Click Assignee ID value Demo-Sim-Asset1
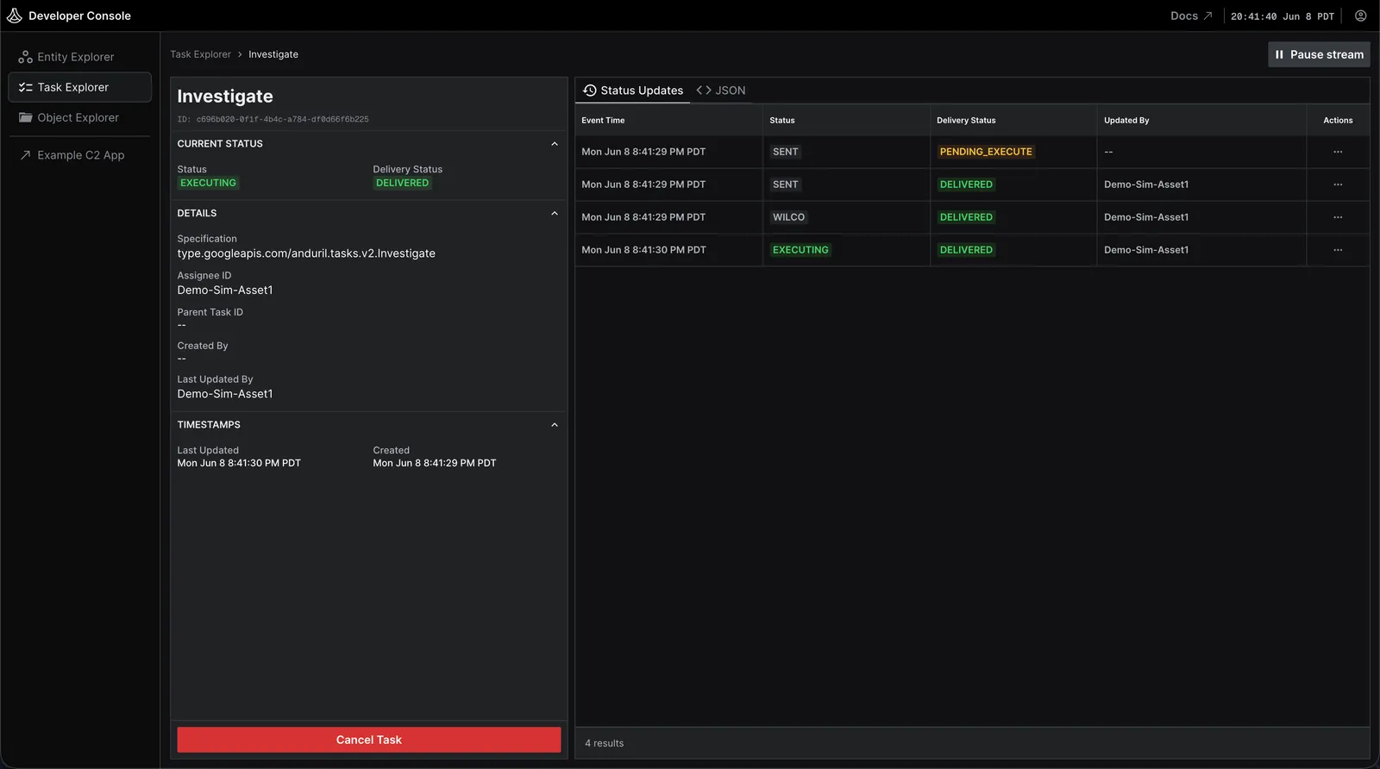This screenshot has width=1380, height=769. [225, 291]
